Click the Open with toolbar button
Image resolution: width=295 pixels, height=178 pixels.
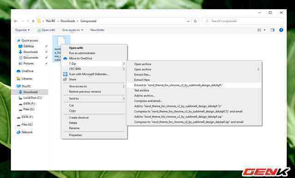[46, 30]
